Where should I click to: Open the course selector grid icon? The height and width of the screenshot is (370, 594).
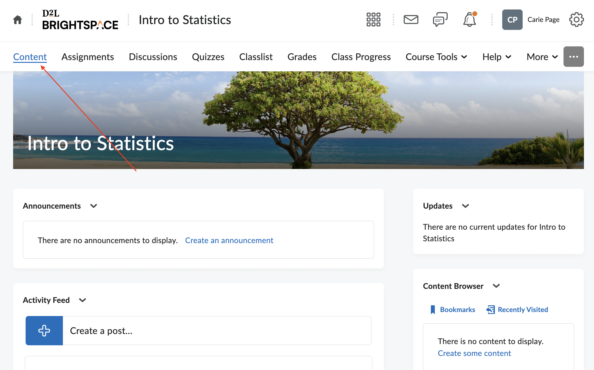[x=373, y=20]
